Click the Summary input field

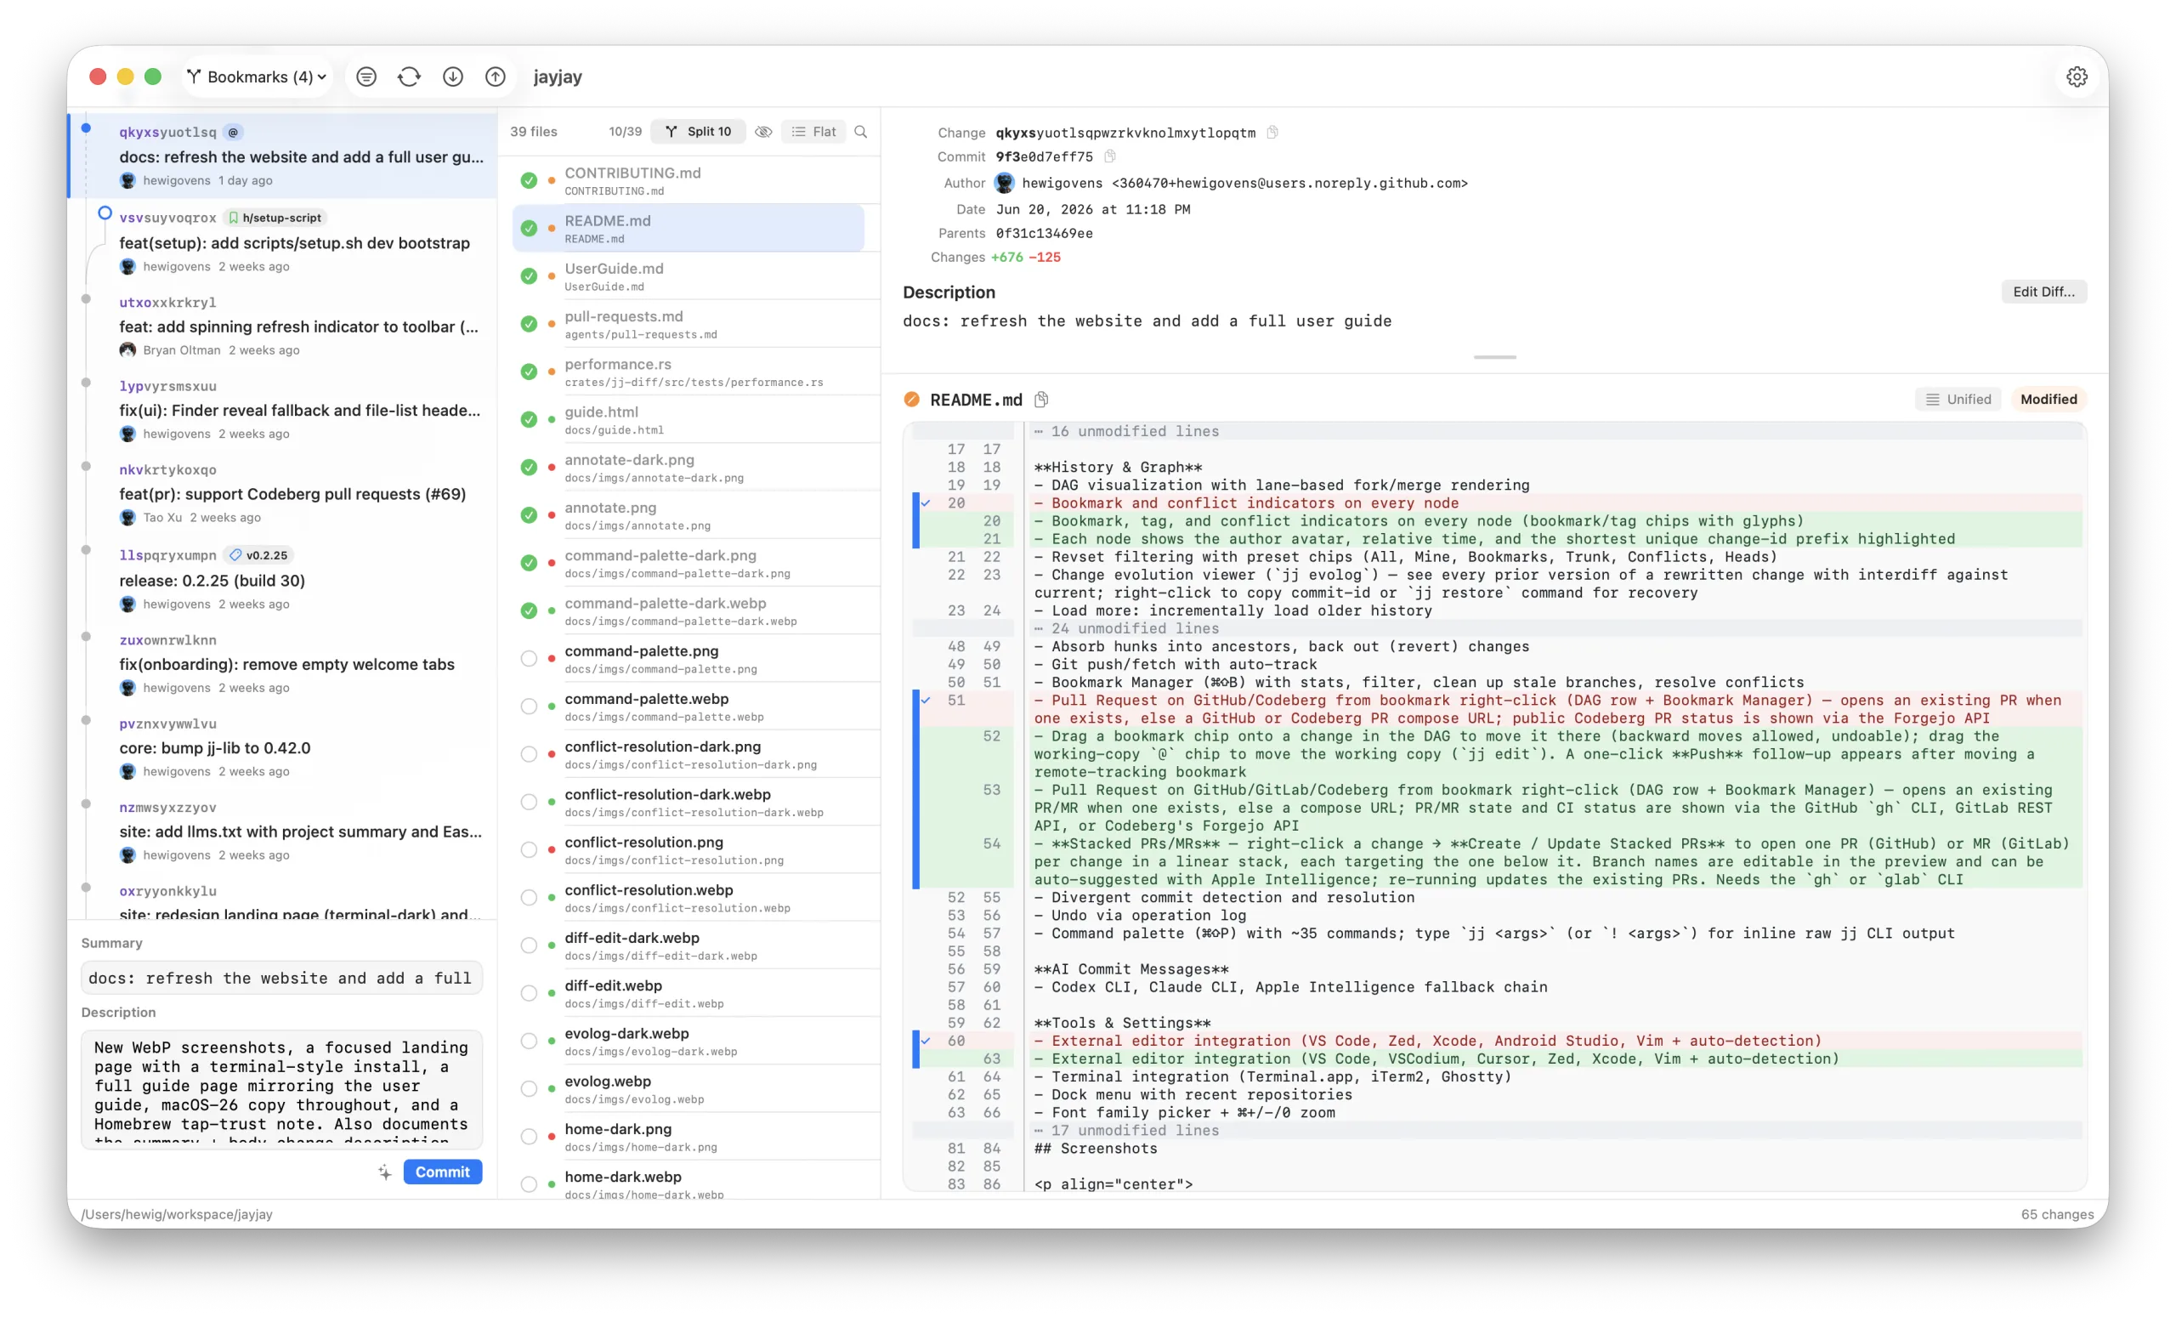tap(281, 978)
